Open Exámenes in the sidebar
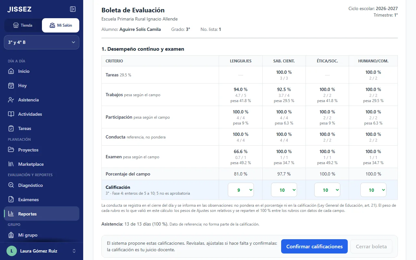 point(42,200)
